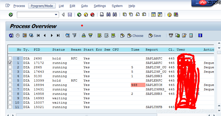
Task: Open Help via yellow question mark icon
Action: (169, 14)
